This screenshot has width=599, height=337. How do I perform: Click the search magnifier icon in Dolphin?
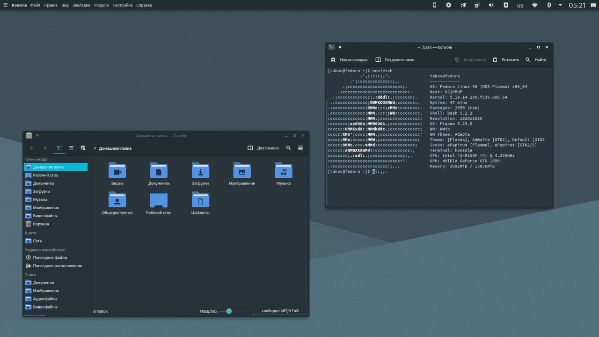pyautogui.click(x=289, y=148)
